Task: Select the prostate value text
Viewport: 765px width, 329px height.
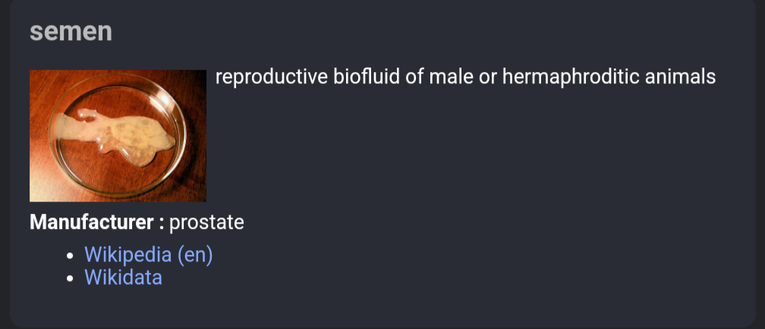Action: [206, 223]
